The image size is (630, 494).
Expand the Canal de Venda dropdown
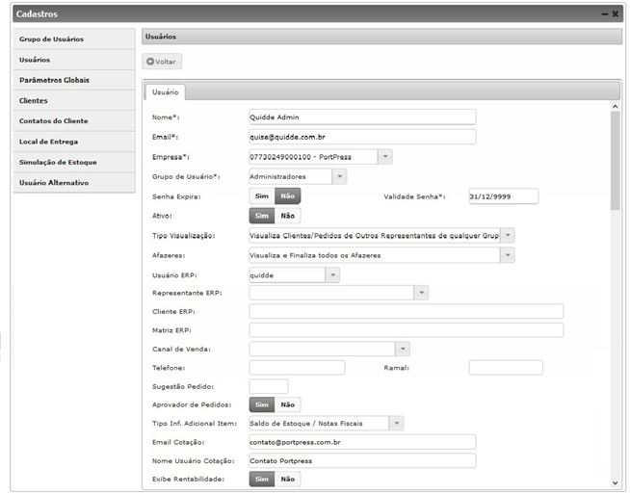pyautogui.click(x=403, y=349)
